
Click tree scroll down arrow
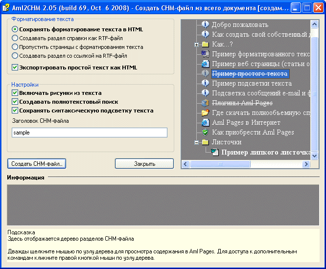coord(314,156)
